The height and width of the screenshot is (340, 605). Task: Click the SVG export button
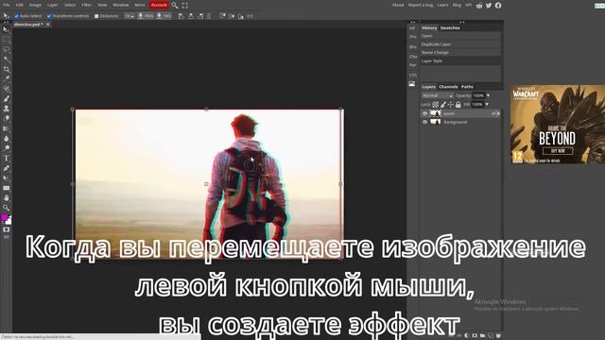164,16
